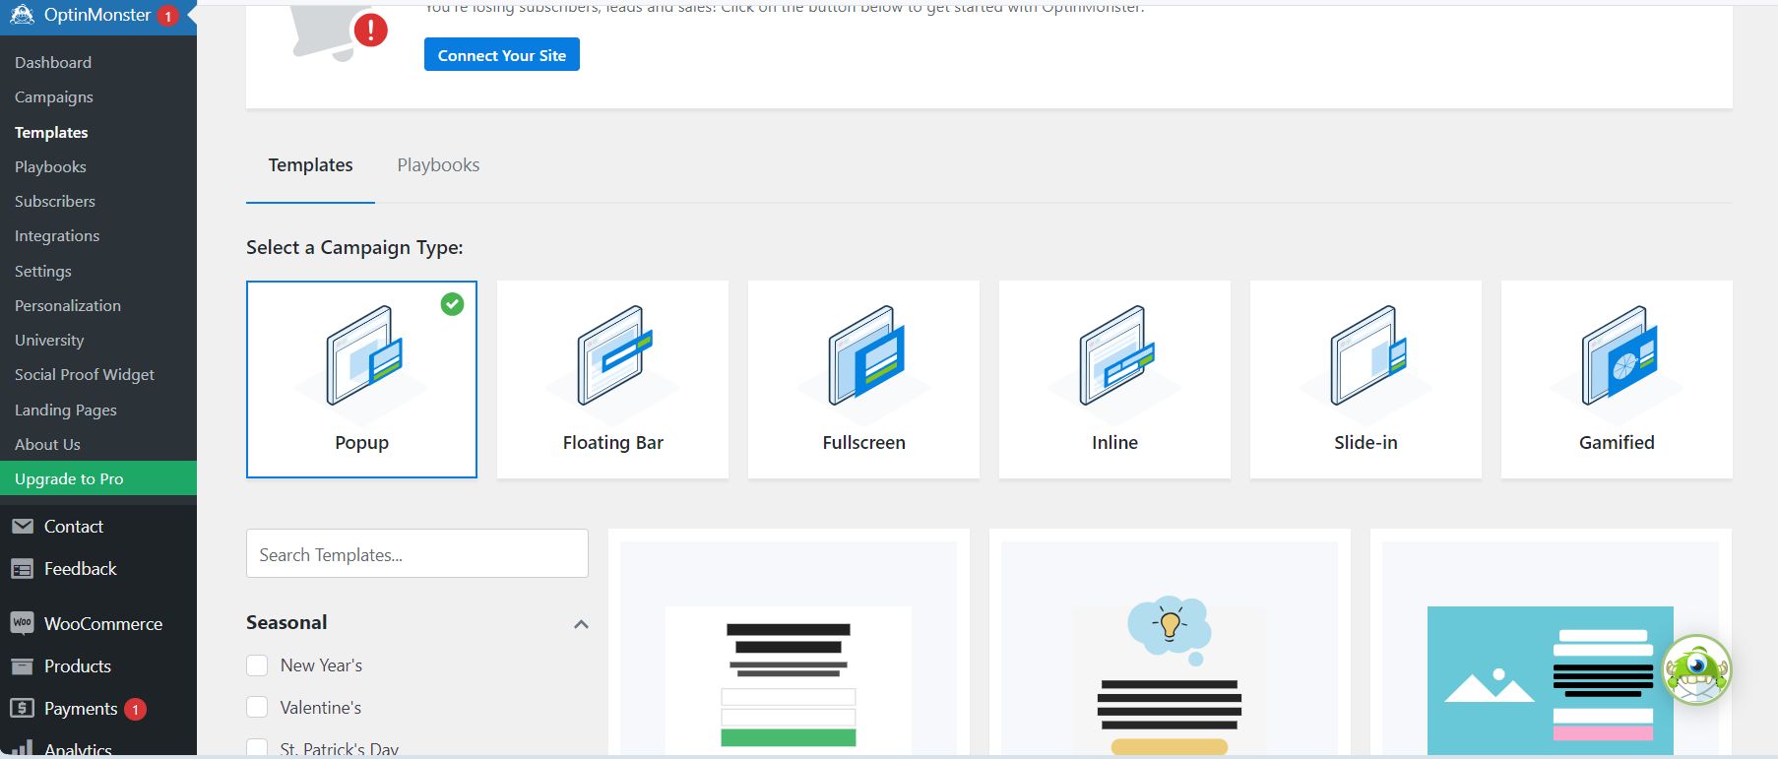The image size is (1778, 759).
Task: Tick the St. Patrick's Day checkbox
Action: point(257,747)
